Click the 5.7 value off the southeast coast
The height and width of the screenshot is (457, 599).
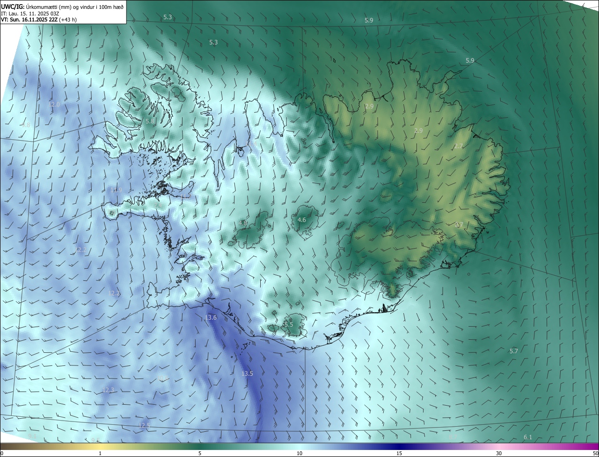point(514,351)
